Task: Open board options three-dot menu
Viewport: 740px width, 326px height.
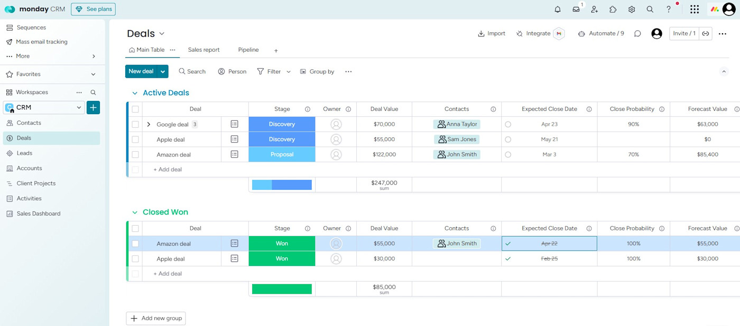Action: (x=723, y=33)
